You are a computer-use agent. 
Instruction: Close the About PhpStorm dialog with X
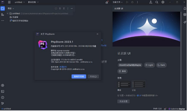[97, 34]
